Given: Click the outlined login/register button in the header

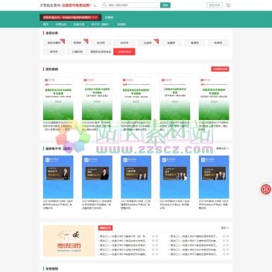Looking at the screenshot, I should [x=215, y=5].
